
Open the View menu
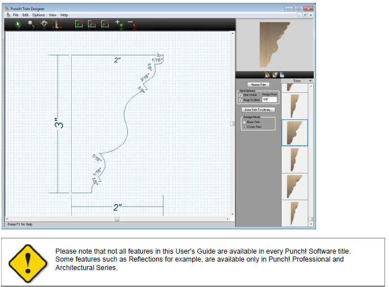point(53,15)
